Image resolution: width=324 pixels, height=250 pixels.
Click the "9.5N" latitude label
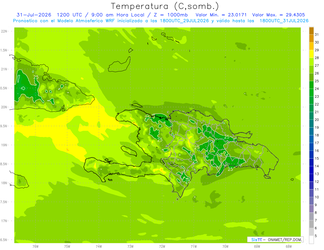[x=4, y=126]
